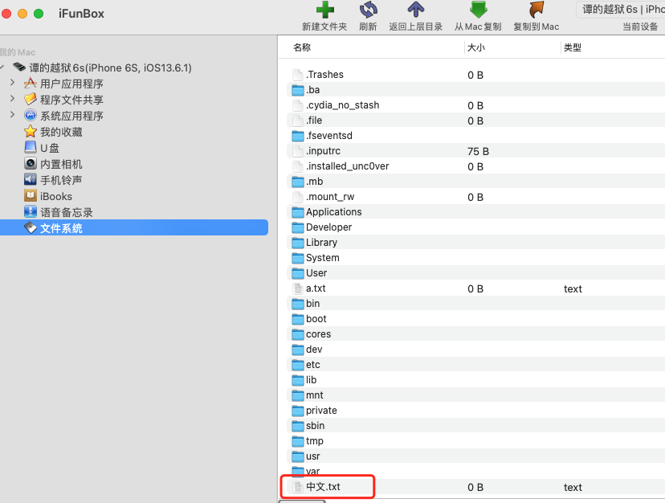This screenshot has width=665, height=503.
Task: Select the bin folder icon
Action: (298, 304)
